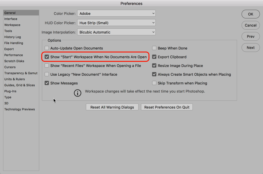The height and width of the screenshot is (174, 263).
Task: Go to Next preferences page
Action: coord(251,48)
